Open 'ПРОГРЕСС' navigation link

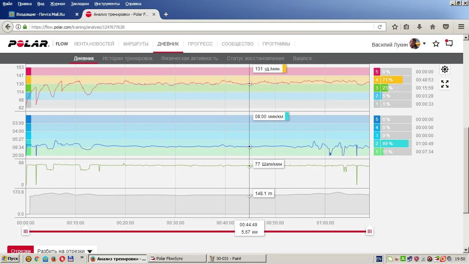coord(200,44)
